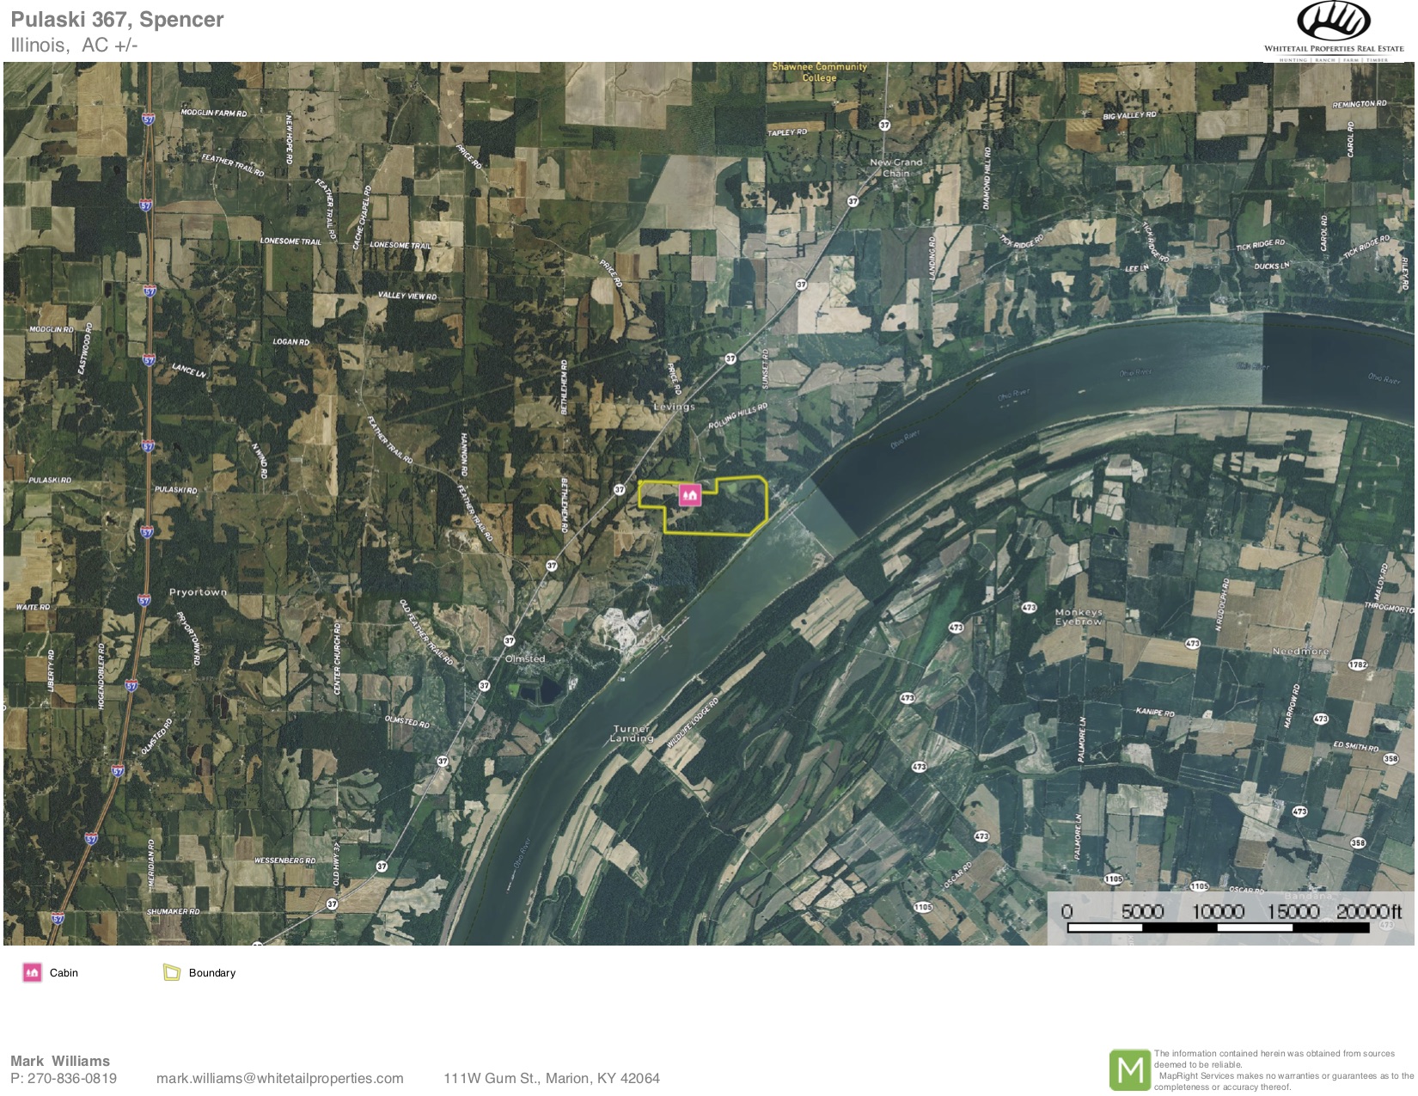Click the route 1782 shield near Needmore
This screenshot has height=1096, width=1418.
coord(1357,664)
